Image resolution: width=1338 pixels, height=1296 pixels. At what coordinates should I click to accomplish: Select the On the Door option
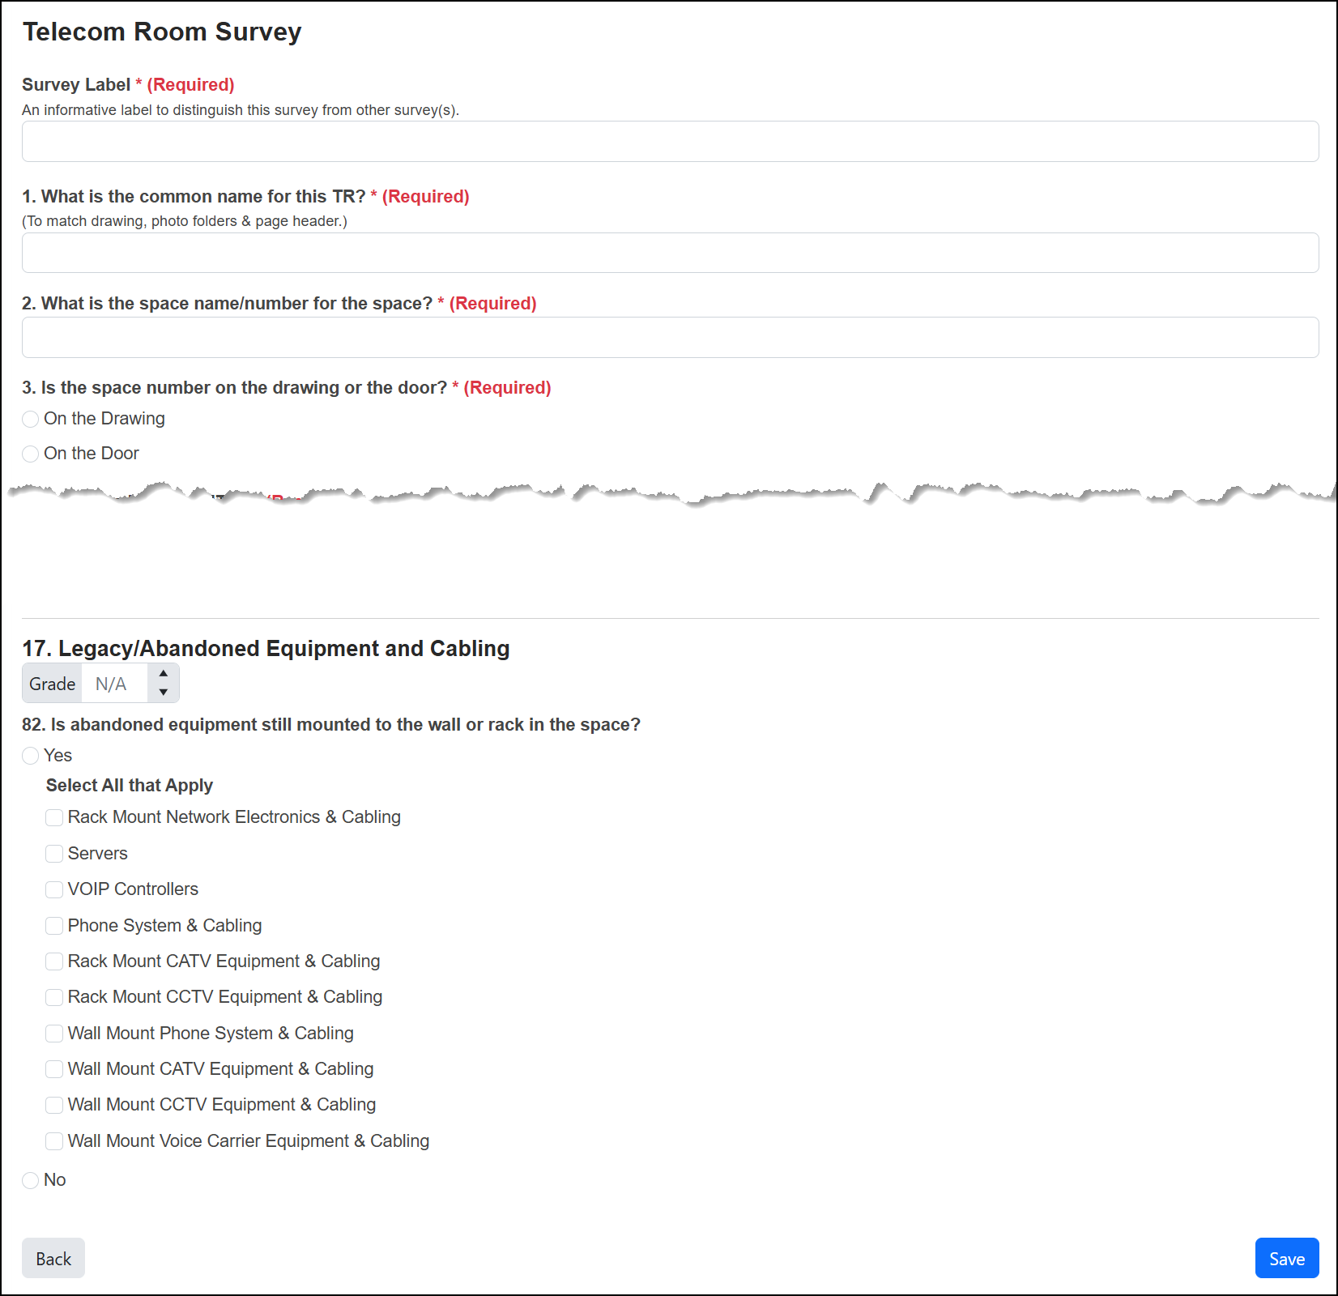[31, 454]
